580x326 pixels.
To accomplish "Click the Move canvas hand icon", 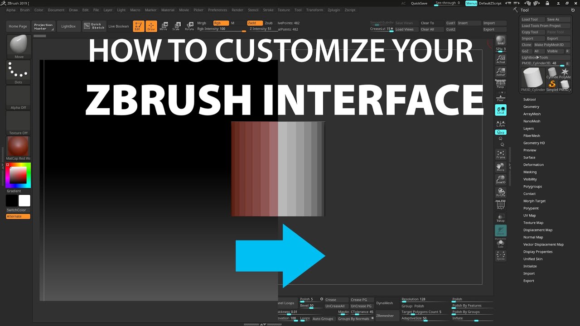I will [501, 168].
